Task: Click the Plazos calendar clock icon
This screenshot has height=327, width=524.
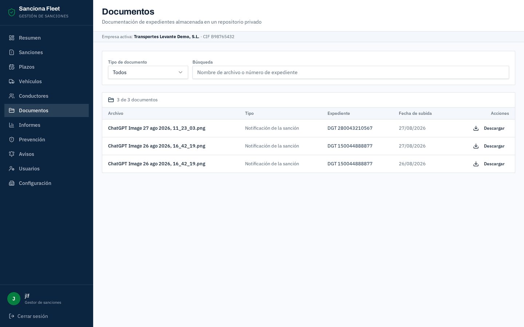Action: (x=12, y=67)
